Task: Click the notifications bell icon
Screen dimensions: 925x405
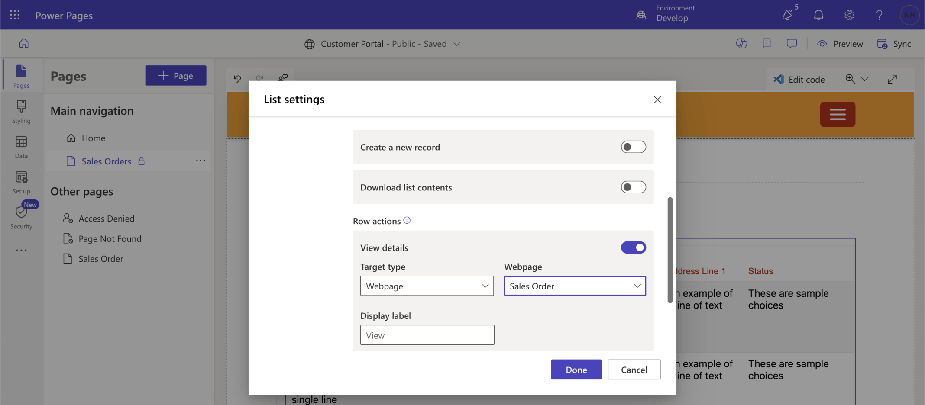Action: pyautogui.click(x=818, y=15)
